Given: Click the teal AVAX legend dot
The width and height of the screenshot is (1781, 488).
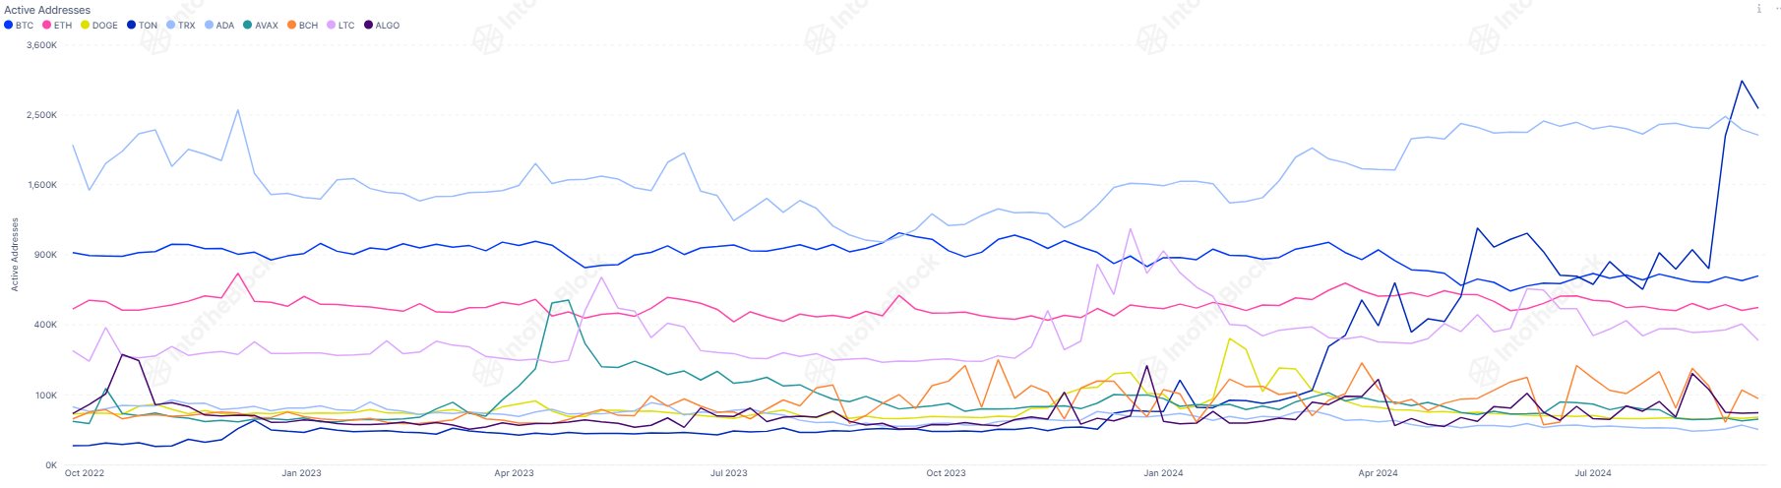Looking at the screenshot, I should click(247, 26).
